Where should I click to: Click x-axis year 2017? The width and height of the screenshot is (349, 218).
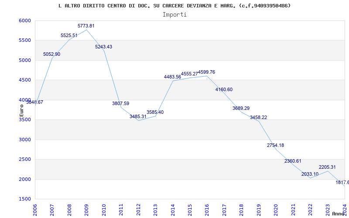tap(224, 210)
